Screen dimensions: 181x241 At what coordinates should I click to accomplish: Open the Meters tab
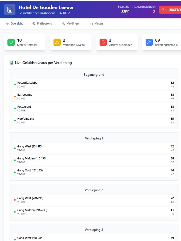pyautogui.click(x=96, y=24)
